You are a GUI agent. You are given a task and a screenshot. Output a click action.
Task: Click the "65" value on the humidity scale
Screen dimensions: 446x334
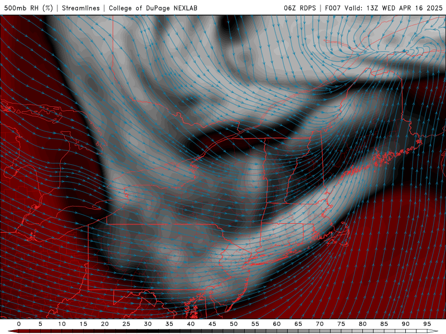(x=298, y=324)
